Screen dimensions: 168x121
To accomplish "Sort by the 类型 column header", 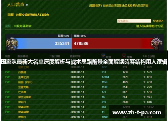I will pos(7,56).
